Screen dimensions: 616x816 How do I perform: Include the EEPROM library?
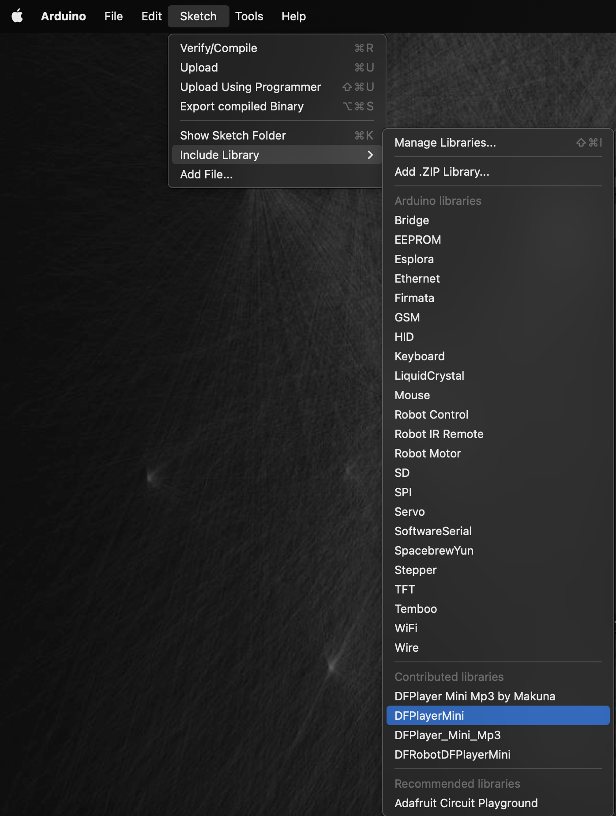click(x=498, y=240)
